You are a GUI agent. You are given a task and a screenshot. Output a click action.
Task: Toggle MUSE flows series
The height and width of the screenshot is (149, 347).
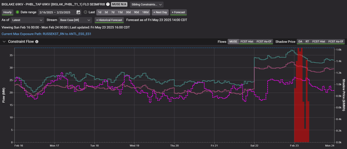pos(233,42)
